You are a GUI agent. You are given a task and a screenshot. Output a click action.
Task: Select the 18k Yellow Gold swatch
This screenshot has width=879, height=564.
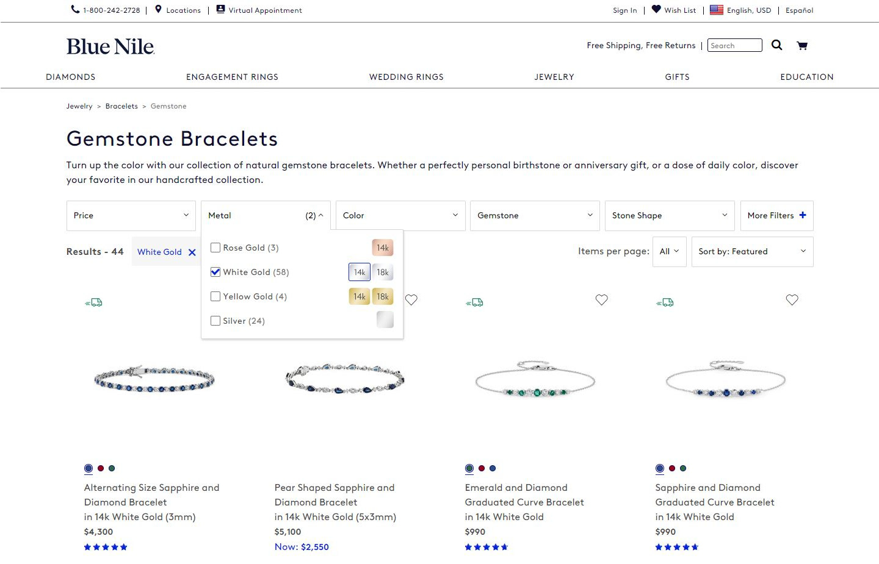383,296
